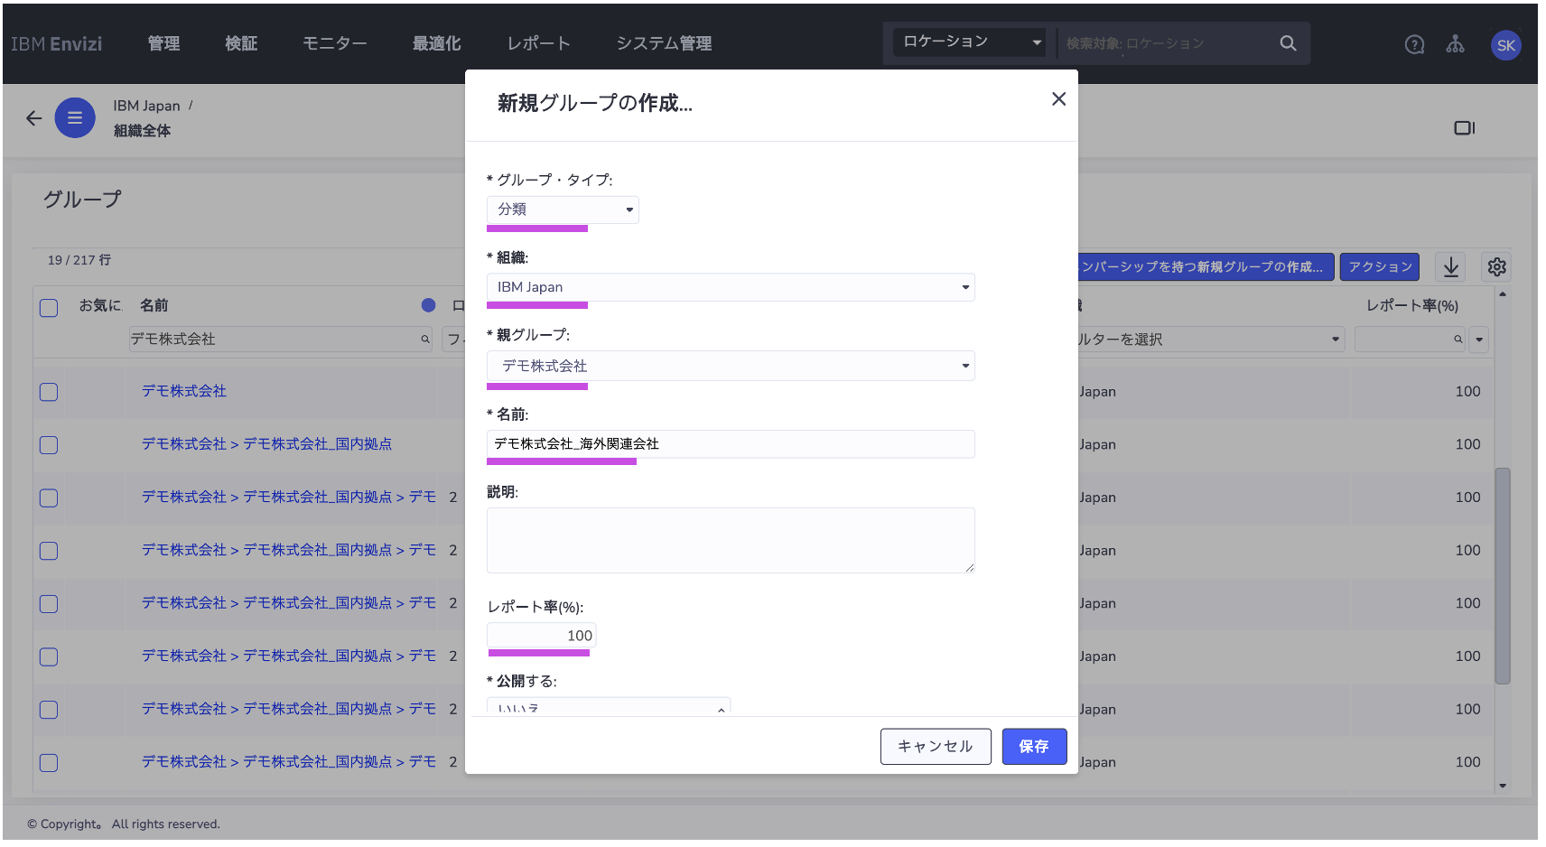The image size is (1546, 847).
Task: Open the デモ株式会社 group link
Action: click(x=183, y=391)
